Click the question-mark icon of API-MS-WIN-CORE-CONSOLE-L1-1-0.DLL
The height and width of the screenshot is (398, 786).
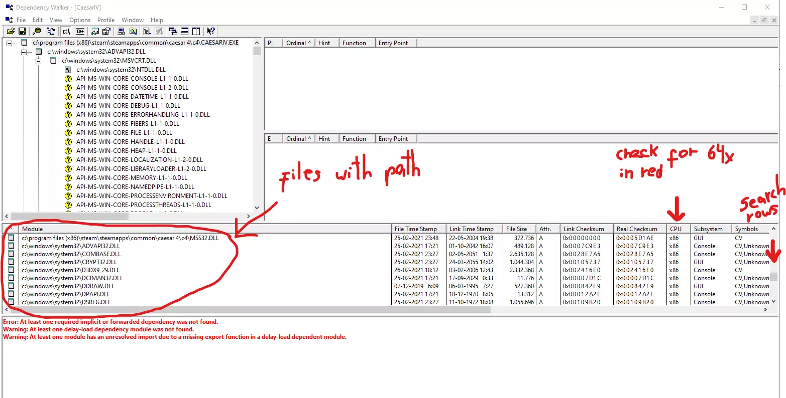pyautogui.click(x=68, y=79)
